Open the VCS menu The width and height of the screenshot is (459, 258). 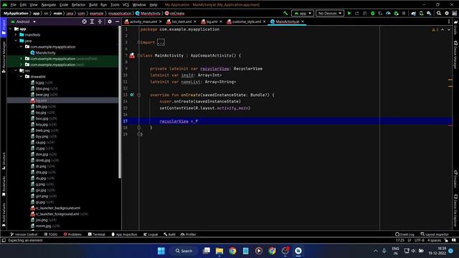(126, 5)
